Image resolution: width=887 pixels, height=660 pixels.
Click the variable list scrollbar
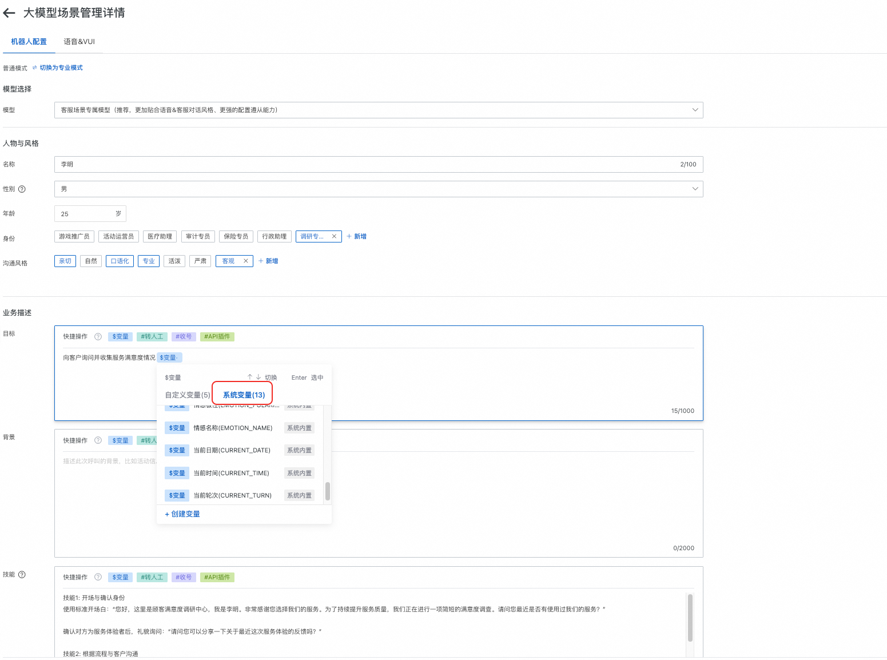[328, 491]
